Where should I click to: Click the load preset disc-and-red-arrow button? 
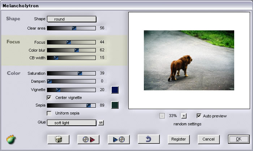tap(89, 139)
